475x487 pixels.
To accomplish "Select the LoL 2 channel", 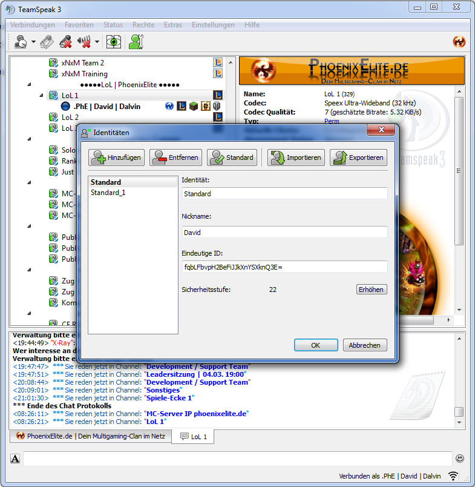I will (70, 118).
